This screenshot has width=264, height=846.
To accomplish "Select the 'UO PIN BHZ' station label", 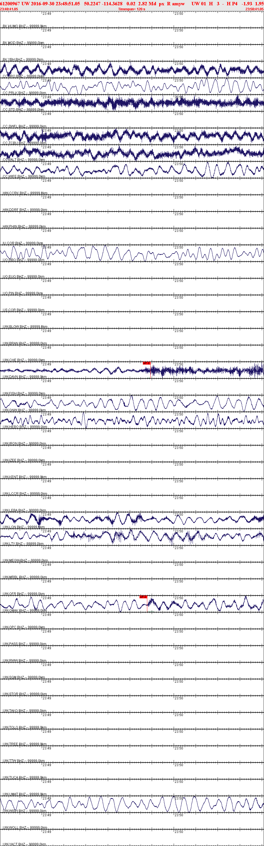I will pos(23,293).
